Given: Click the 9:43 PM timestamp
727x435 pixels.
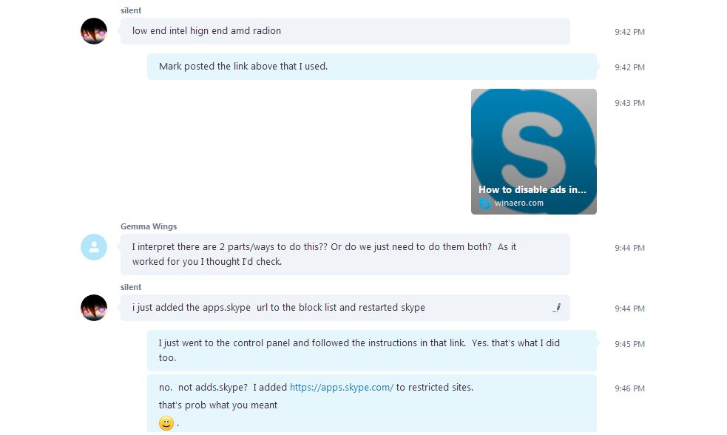Looking at the screenshot, I should pos(629,103).
